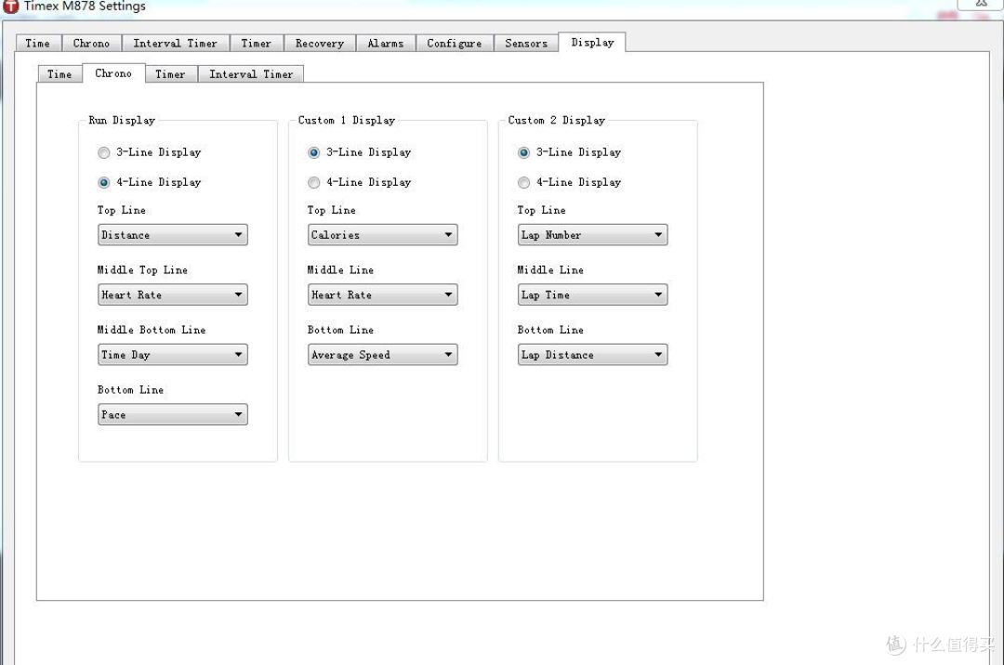The image size is (1004, 665).
Task: Open Run Display Bottom Line Pace dropdown
Action: [x=173, y=415]
